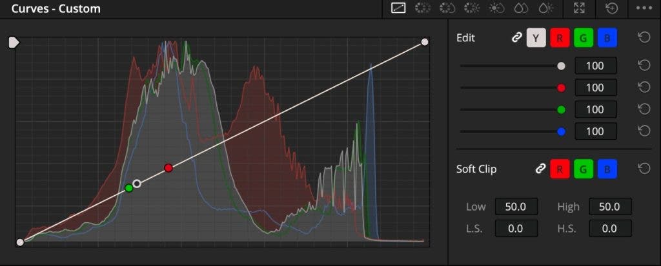This screenshot has width=661, height=266.
Task: Click the blue intensity value field
Action: point(596,132)
